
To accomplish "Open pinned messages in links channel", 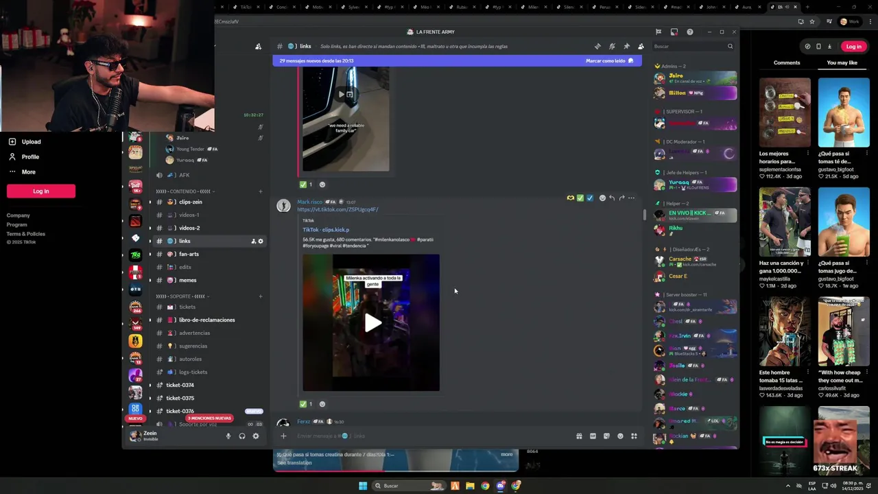I will click(x=626, y=46).
